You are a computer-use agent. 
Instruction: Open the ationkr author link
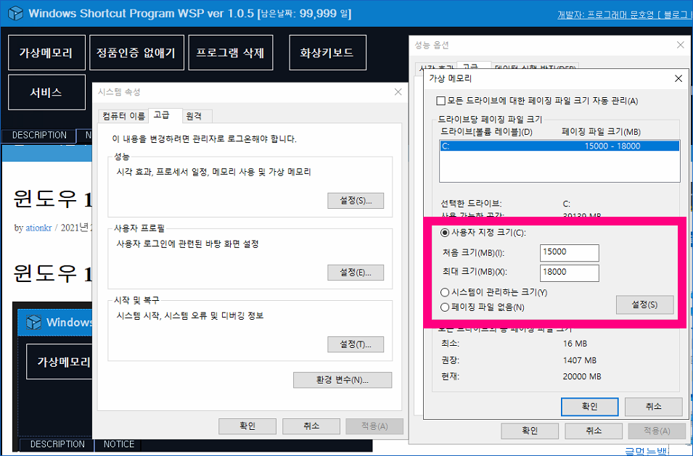coord(38,228)
